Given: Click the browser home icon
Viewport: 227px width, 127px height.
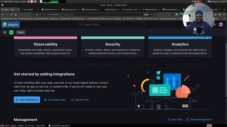Looking at the screenshot, I should point(16,14).
